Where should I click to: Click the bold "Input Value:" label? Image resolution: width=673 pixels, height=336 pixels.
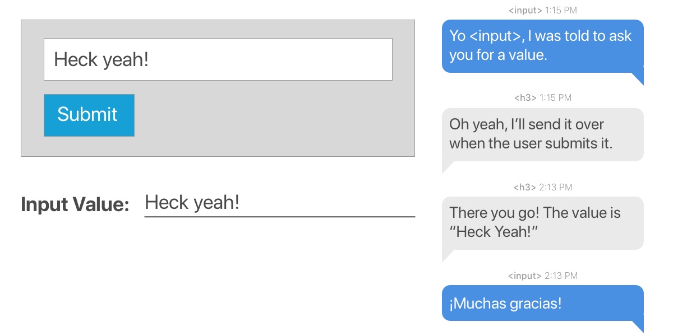75,204
